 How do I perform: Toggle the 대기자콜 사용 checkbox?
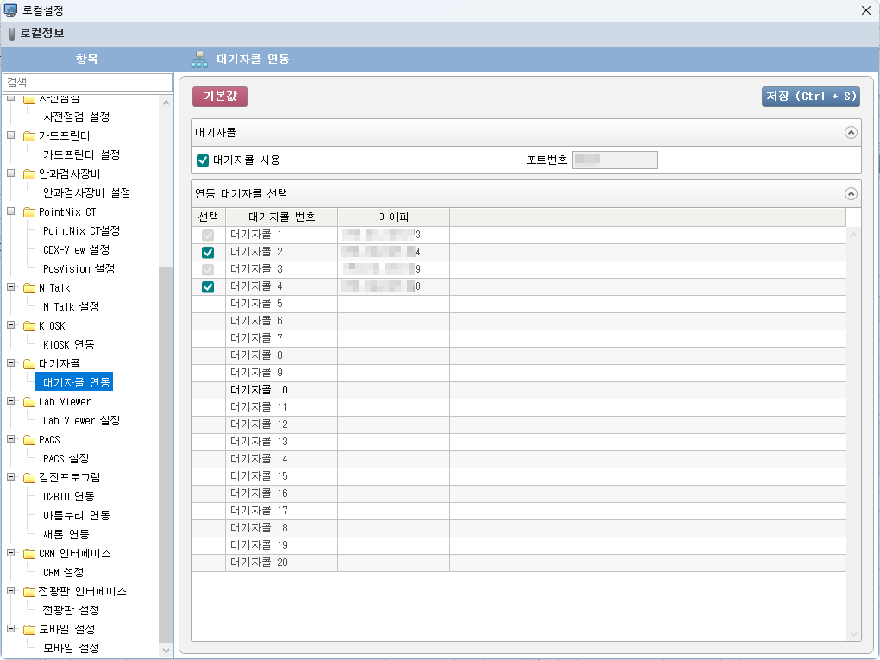(x=204, y=160)
